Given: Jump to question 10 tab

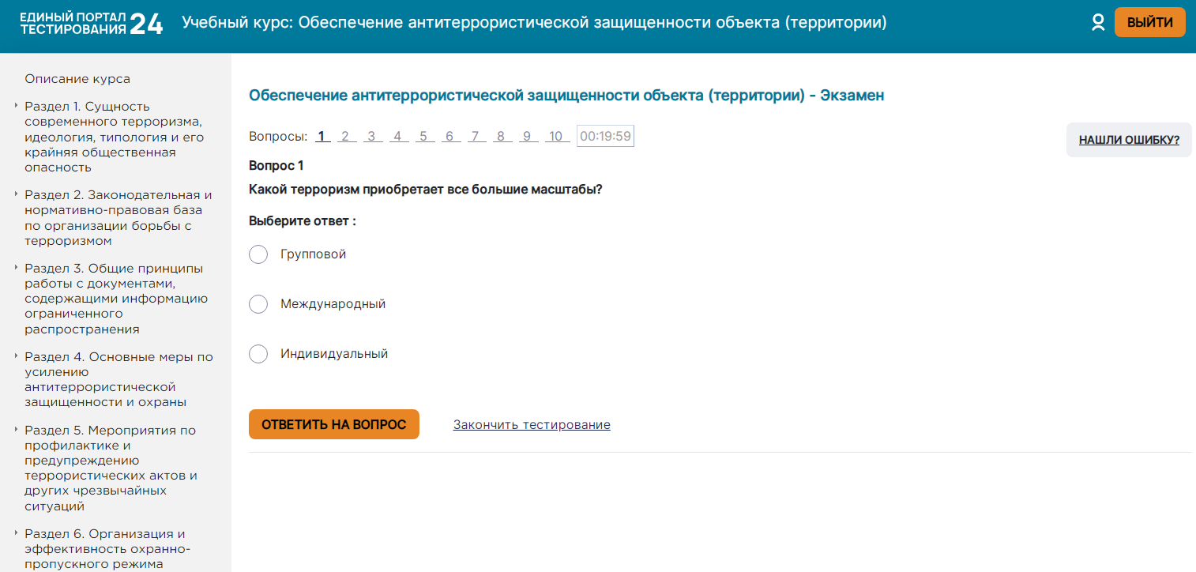Looking at the screenshot, I should coord(556,137).
